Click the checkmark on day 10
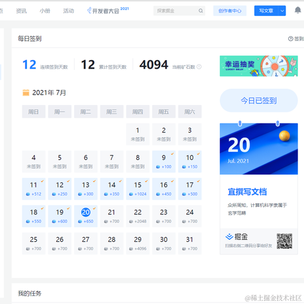304x304 pixels. [198, 153]
